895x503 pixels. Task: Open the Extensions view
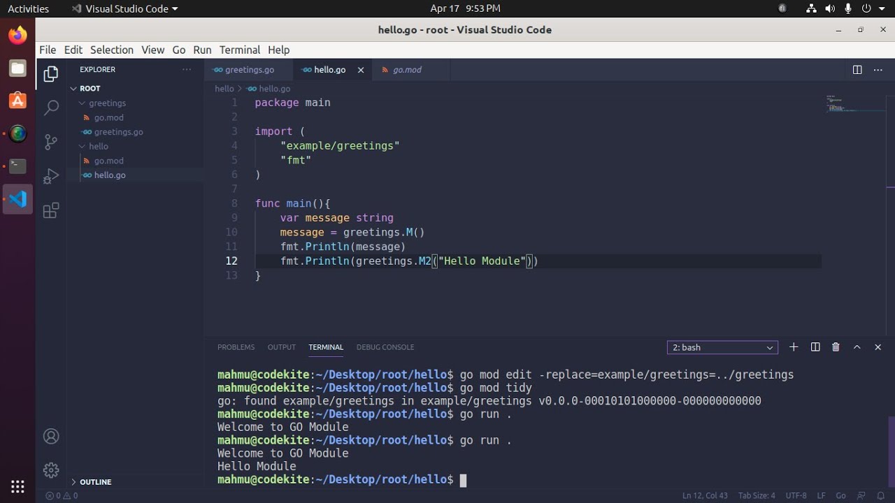[x=51, y=210]
